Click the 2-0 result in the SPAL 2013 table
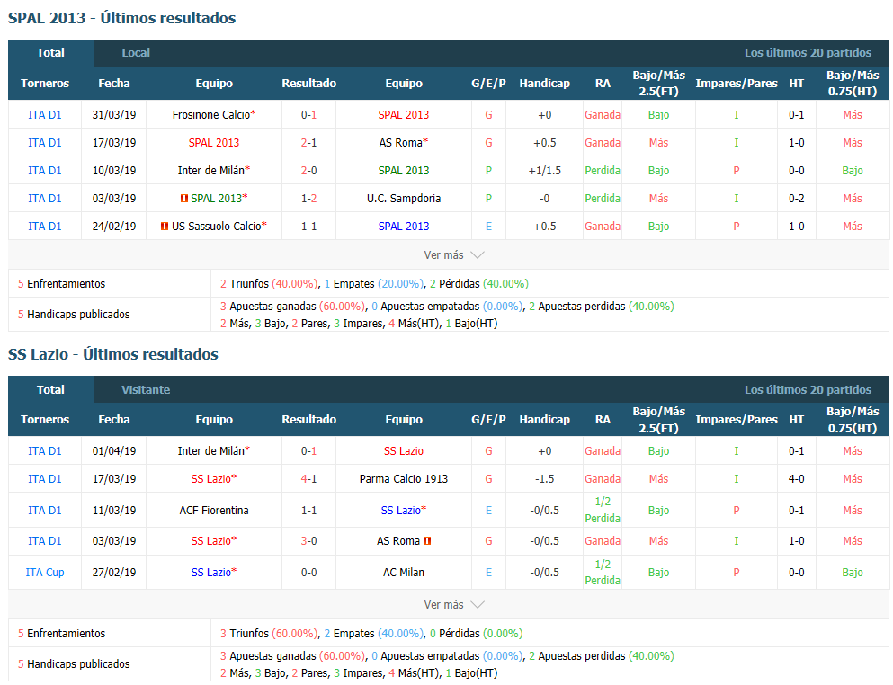The width and height of the screenshot is (893, 685). click(308, 170)
